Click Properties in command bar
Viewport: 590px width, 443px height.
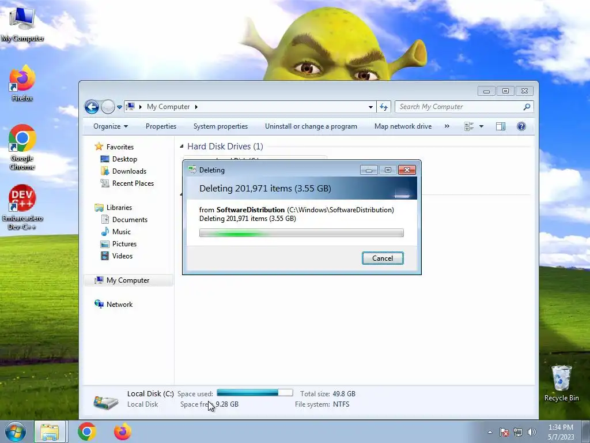pos(161,126)
